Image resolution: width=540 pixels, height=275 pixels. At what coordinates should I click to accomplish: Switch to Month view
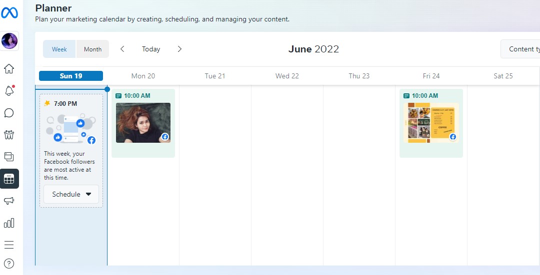click(92, 49)
